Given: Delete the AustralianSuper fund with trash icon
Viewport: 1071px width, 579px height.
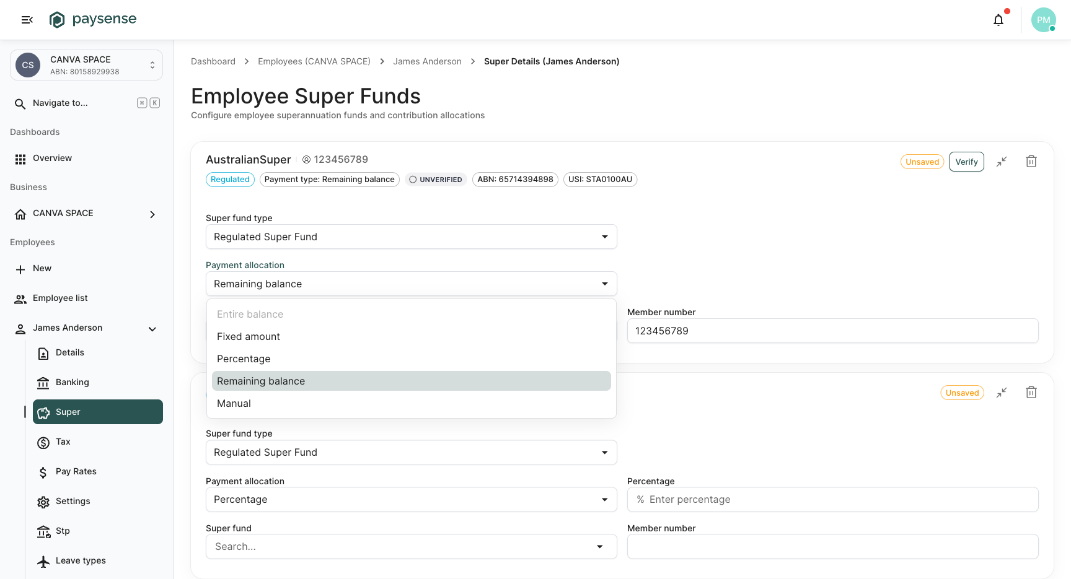Looking at the screenshot, I should coord(1031,162).
